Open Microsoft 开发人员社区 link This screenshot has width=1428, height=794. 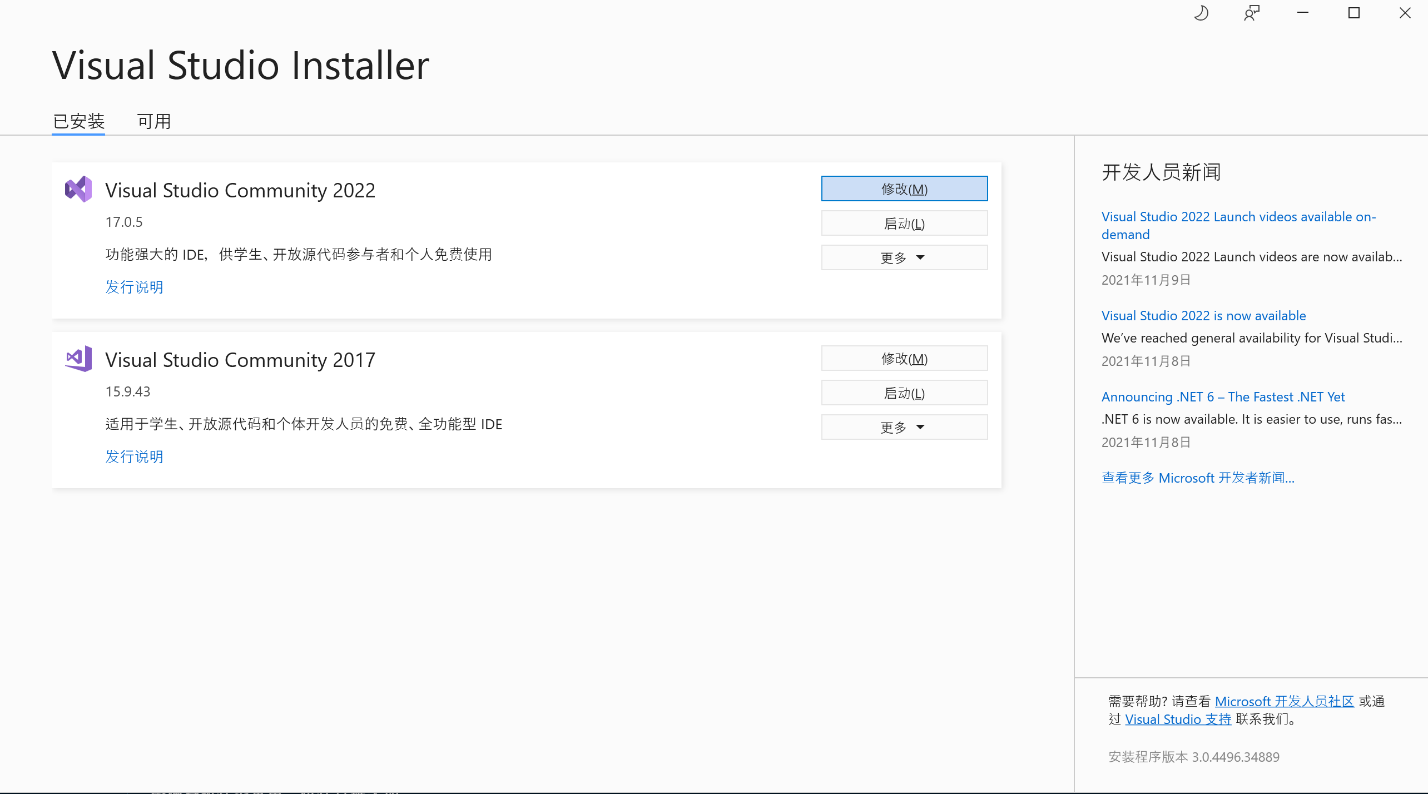coord(1284,701)
